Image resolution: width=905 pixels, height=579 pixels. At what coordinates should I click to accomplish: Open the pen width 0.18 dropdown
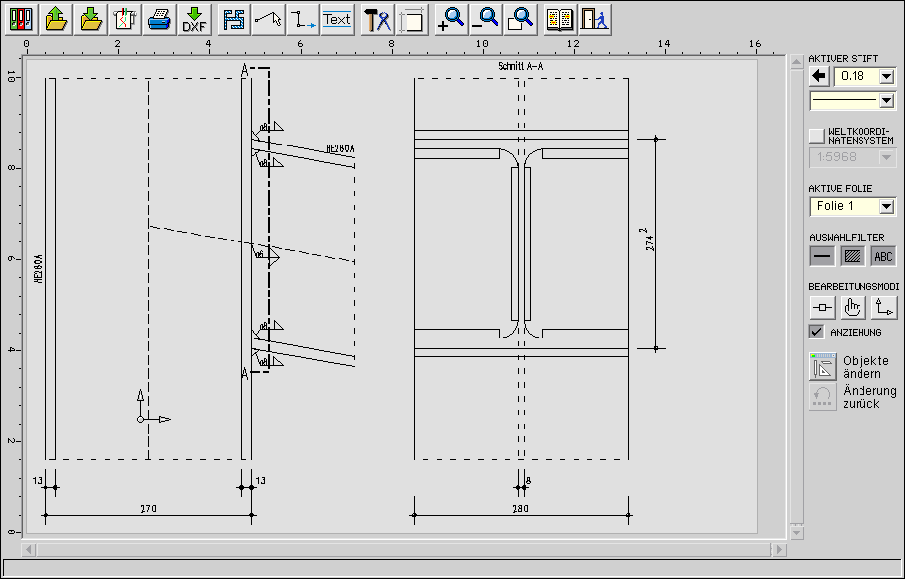[886, 76]
